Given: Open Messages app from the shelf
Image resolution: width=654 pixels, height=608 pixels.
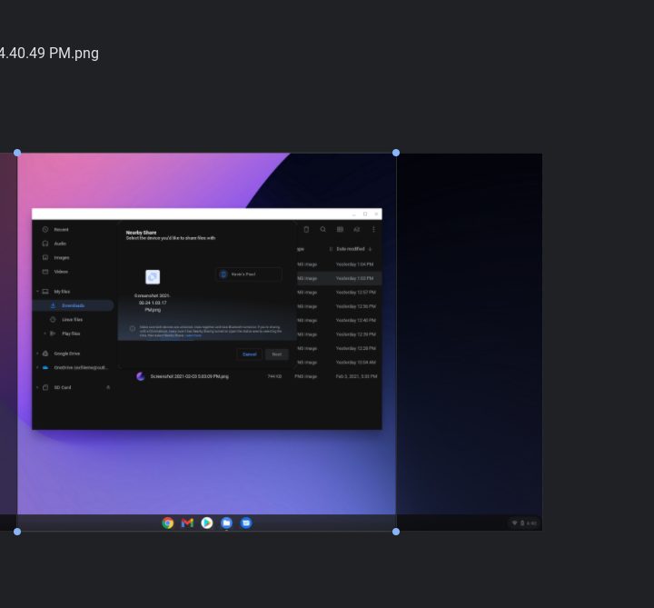Looking at the screenshot, I should [246, 523].
